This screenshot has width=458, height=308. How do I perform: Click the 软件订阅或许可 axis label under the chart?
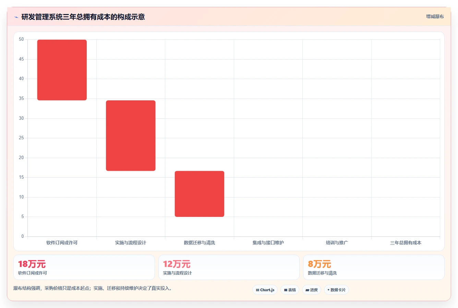tap(62, 243)
